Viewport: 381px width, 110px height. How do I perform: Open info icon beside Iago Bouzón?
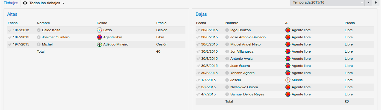[x=227, y=30]
